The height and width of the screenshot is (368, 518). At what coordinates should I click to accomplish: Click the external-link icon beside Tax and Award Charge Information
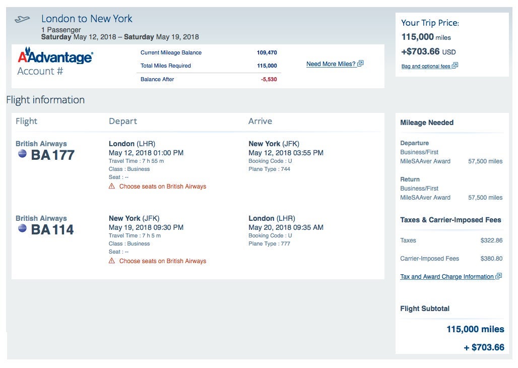tap(499, 276)
